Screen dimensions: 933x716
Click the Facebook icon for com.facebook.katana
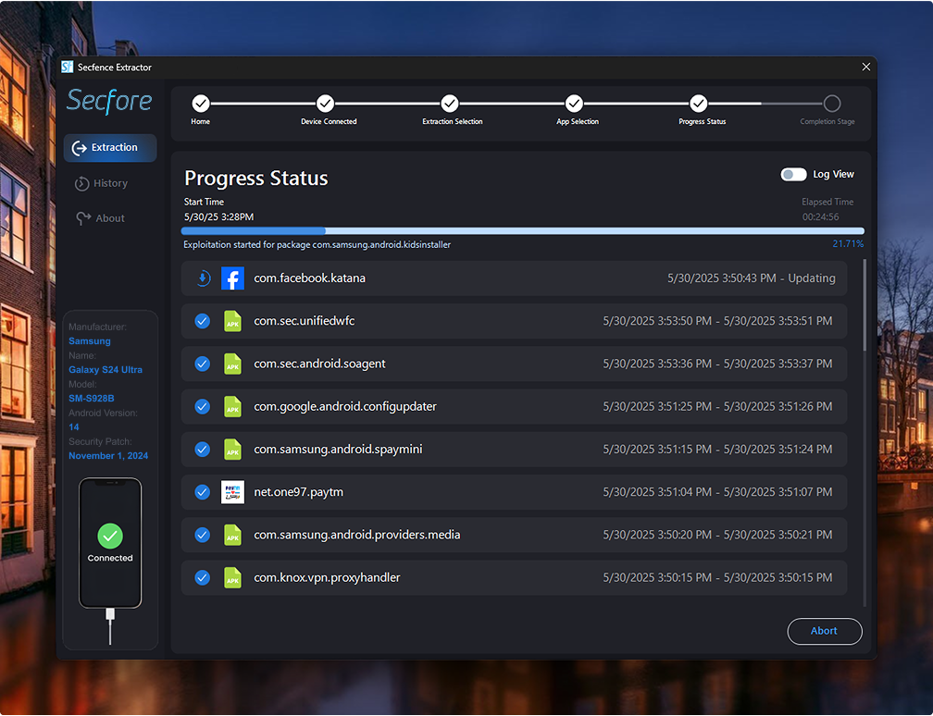click(x=232, y=278)
